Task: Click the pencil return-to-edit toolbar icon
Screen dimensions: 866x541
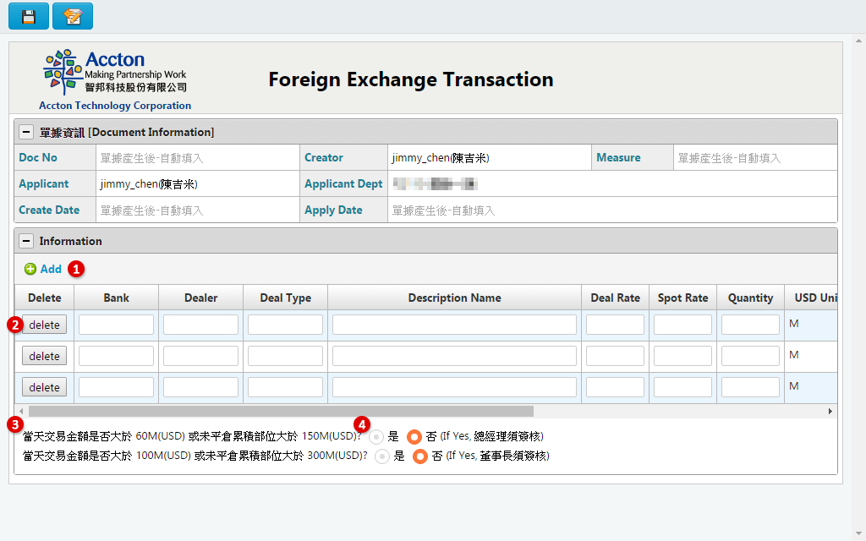Action: tap(72, 15)
